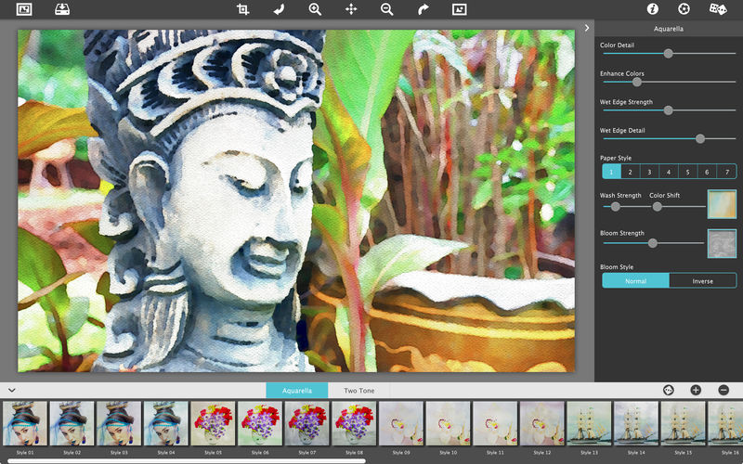This screenshot has width=743, height=464.
Task: Choose Paper Style 6
Action: [x=707, y=172]
